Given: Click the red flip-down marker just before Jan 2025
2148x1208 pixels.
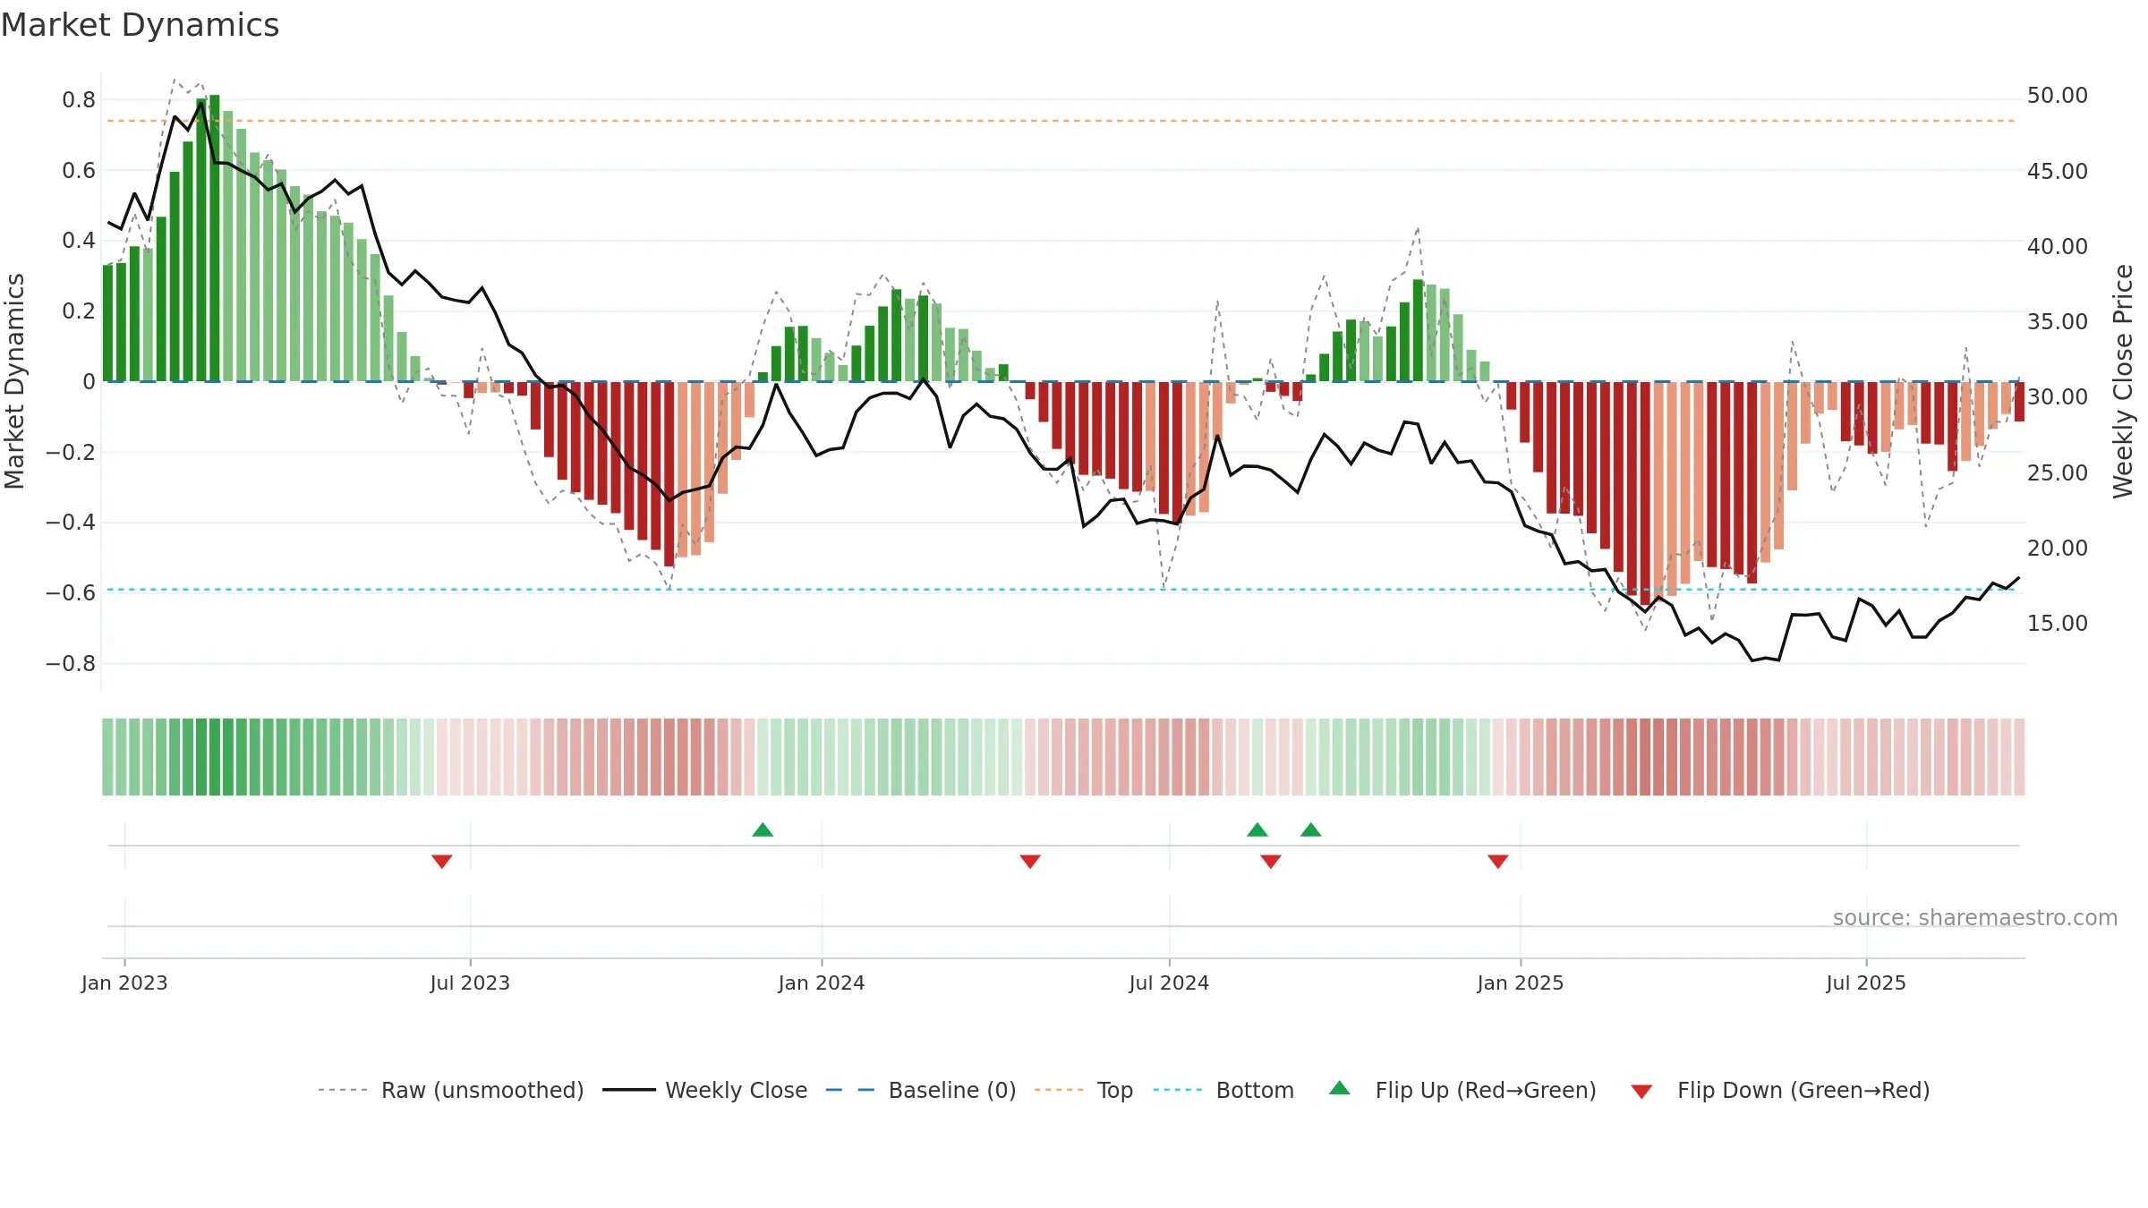Looking at the screenshot, I should click(x=1498, y=861).
